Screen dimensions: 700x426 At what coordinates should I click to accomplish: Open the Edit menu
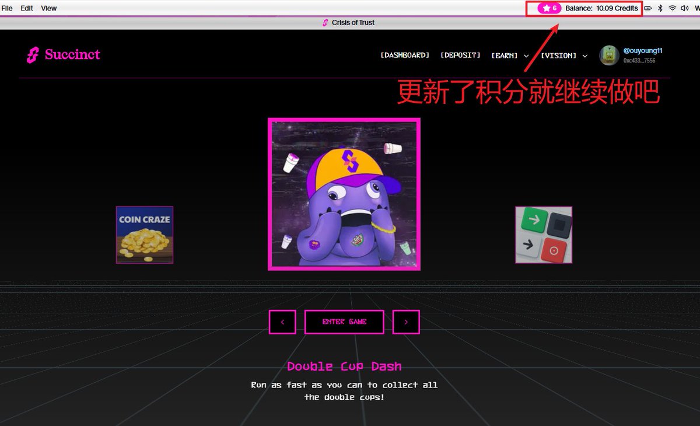click(27, 8)
